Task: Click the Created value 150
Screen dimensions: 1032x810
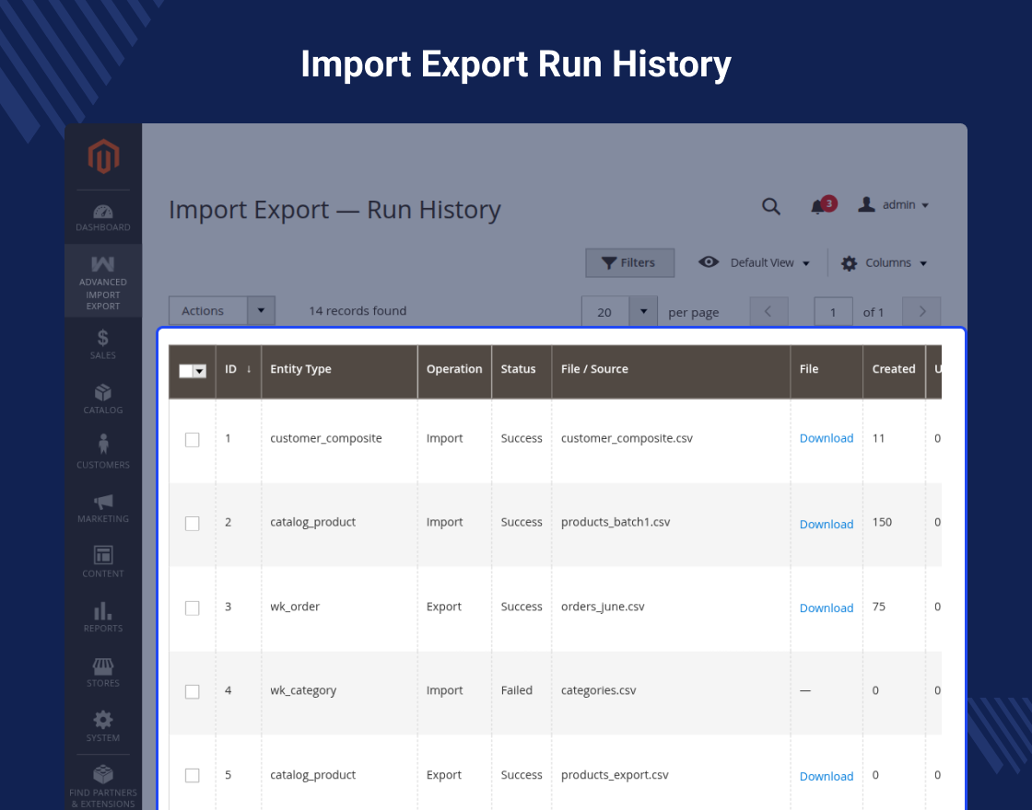Action: point(882,522)
